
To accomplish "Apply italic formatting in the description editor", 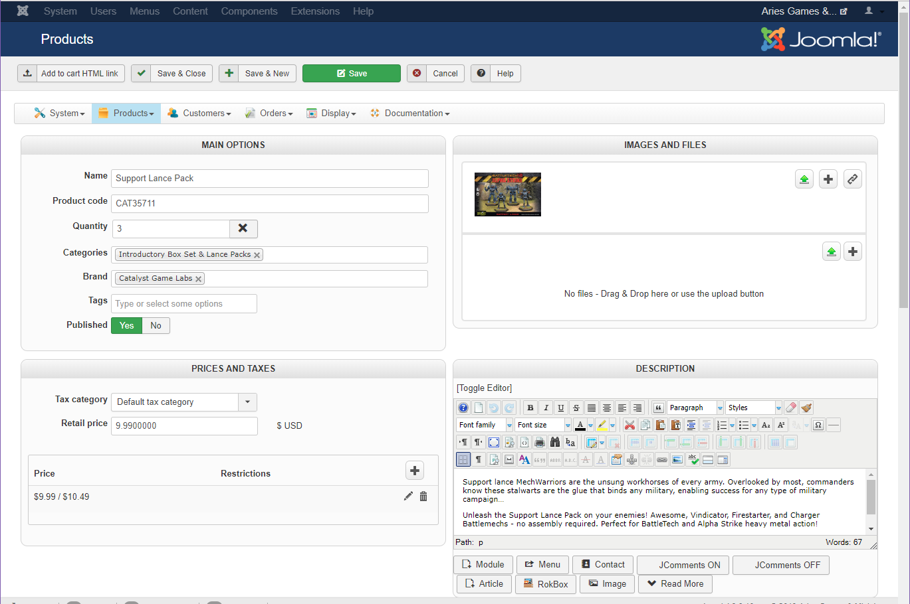I will click(x=546, y=408).
